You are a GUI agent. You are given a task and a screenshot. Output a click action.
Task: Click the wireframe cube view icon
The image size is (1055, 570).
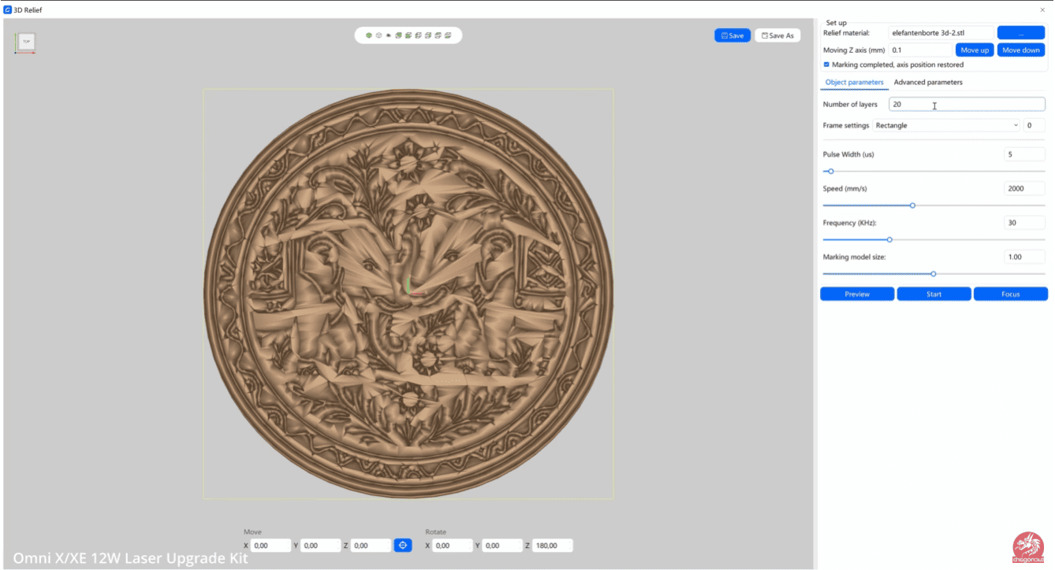point(378,35)
